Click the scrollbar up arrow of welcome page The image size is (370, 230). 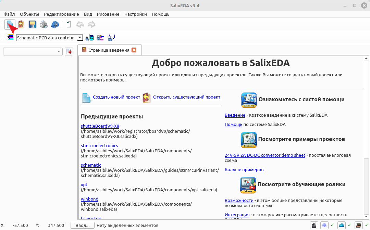[x=366, y=58]
